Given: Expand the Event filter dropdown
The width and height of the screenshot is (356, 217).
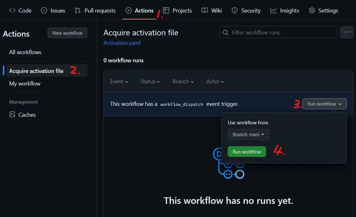Looking at the screenshot, I should click(119, 81).
